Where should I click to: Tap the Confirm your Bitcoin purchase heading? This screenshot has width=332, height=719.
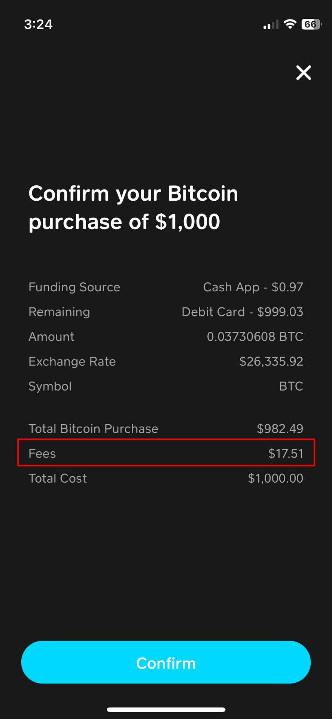pyautogui.click(x=133, y=207)
